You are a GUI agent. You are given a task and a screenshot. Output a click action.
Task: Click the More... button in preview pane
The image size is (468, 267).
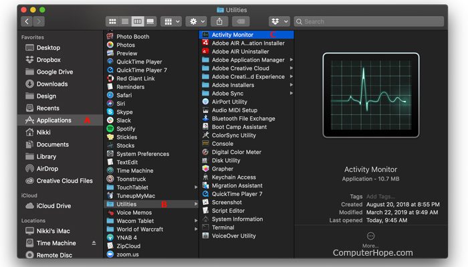click(x=370, y=240)
